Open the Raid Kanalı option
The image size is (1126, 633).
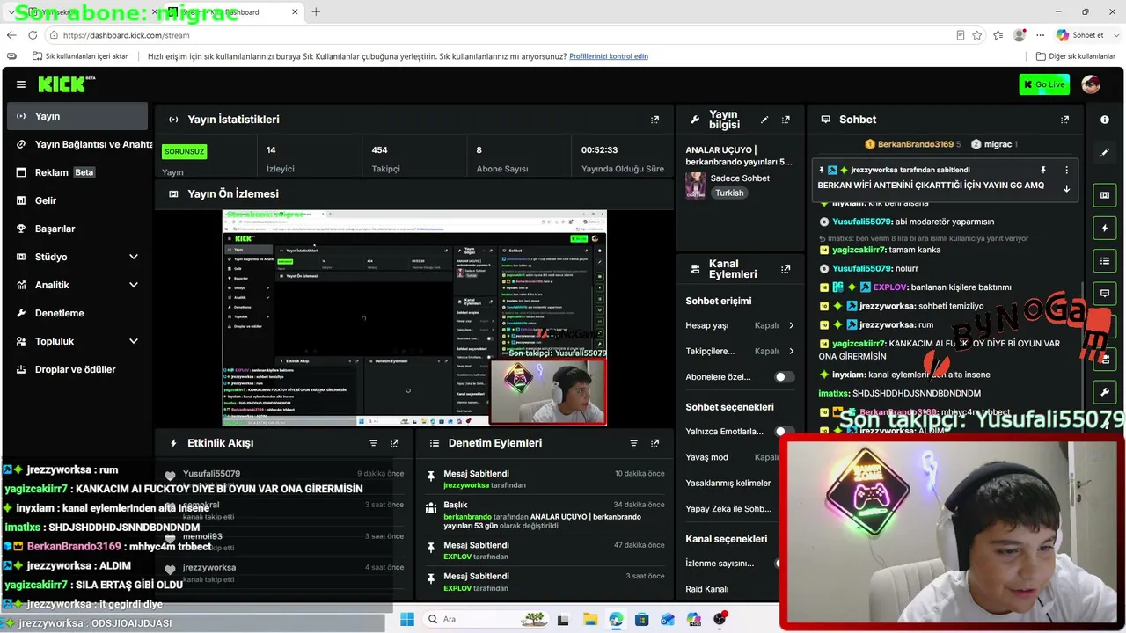707,589
